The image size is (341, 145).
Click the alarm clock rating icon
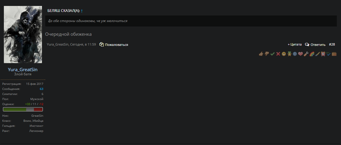323,54
